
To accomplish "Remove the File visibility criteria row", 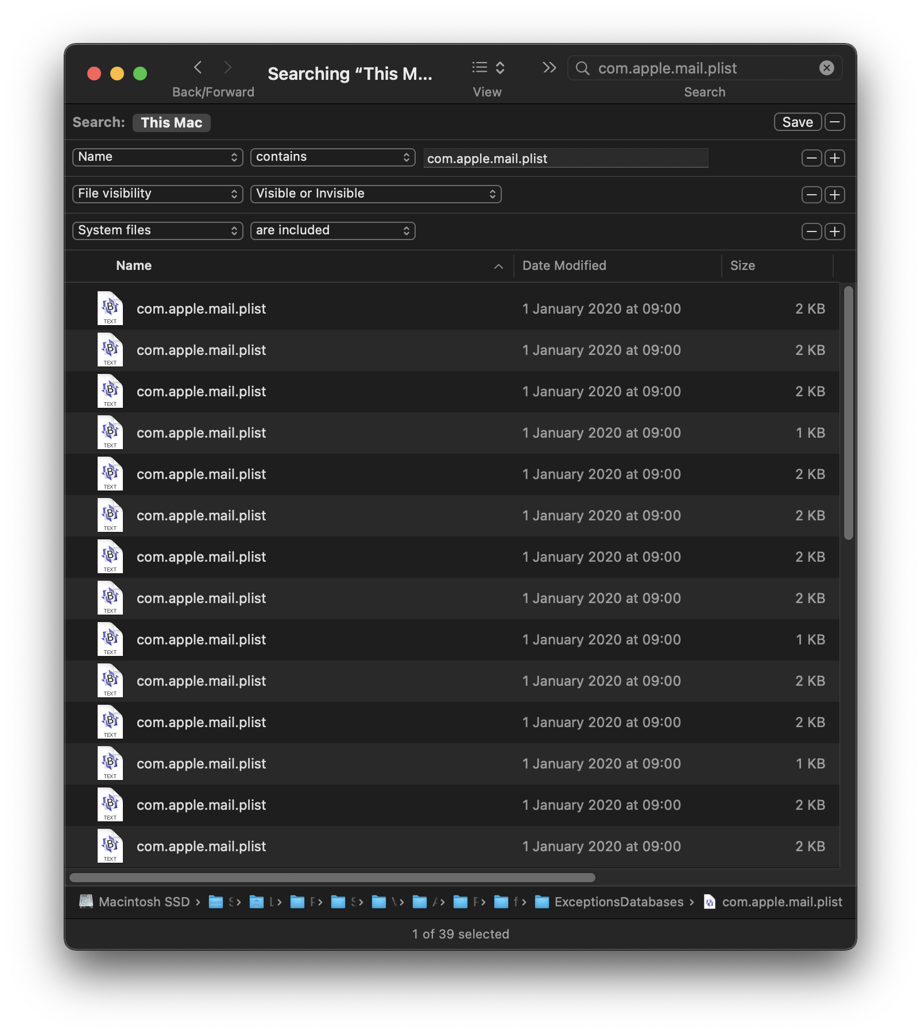I will coord(811,195).
